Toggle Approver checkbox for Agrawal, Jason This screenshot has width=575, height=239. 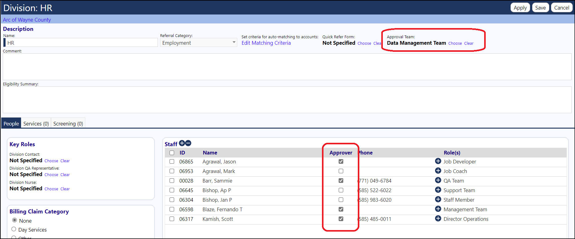click(x=341, y=161)
